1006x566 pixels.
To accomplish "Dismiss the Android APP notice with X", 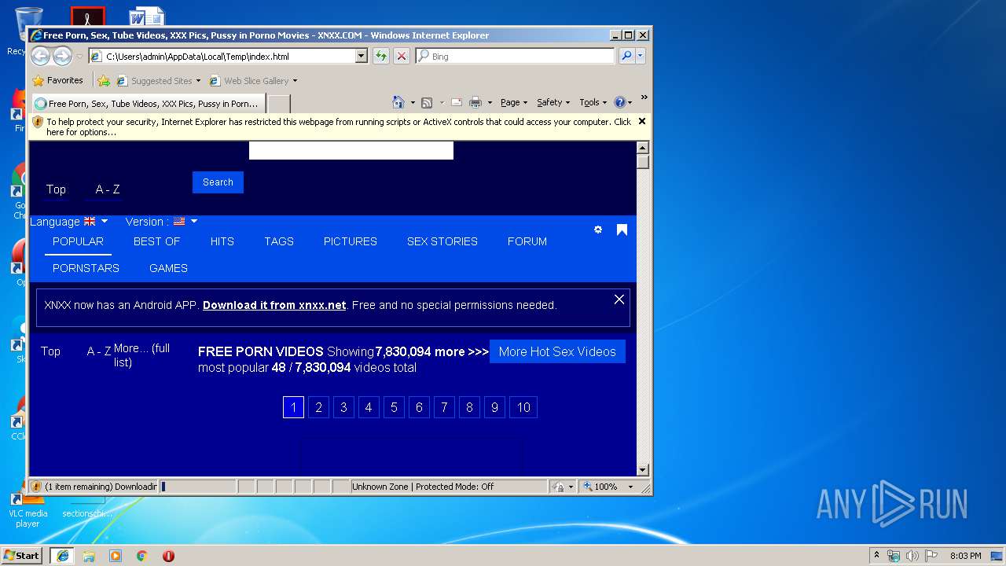I will point(619,300).
